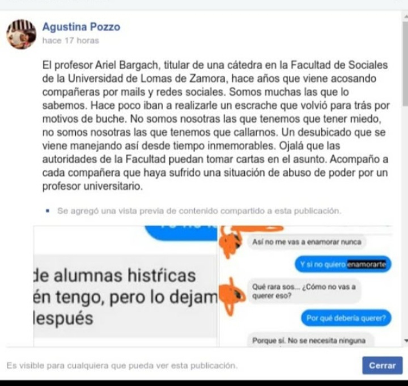Click the Agustina Pozzo name link
The width and height of the screenshot is (408, 386).
coord(81,27)
